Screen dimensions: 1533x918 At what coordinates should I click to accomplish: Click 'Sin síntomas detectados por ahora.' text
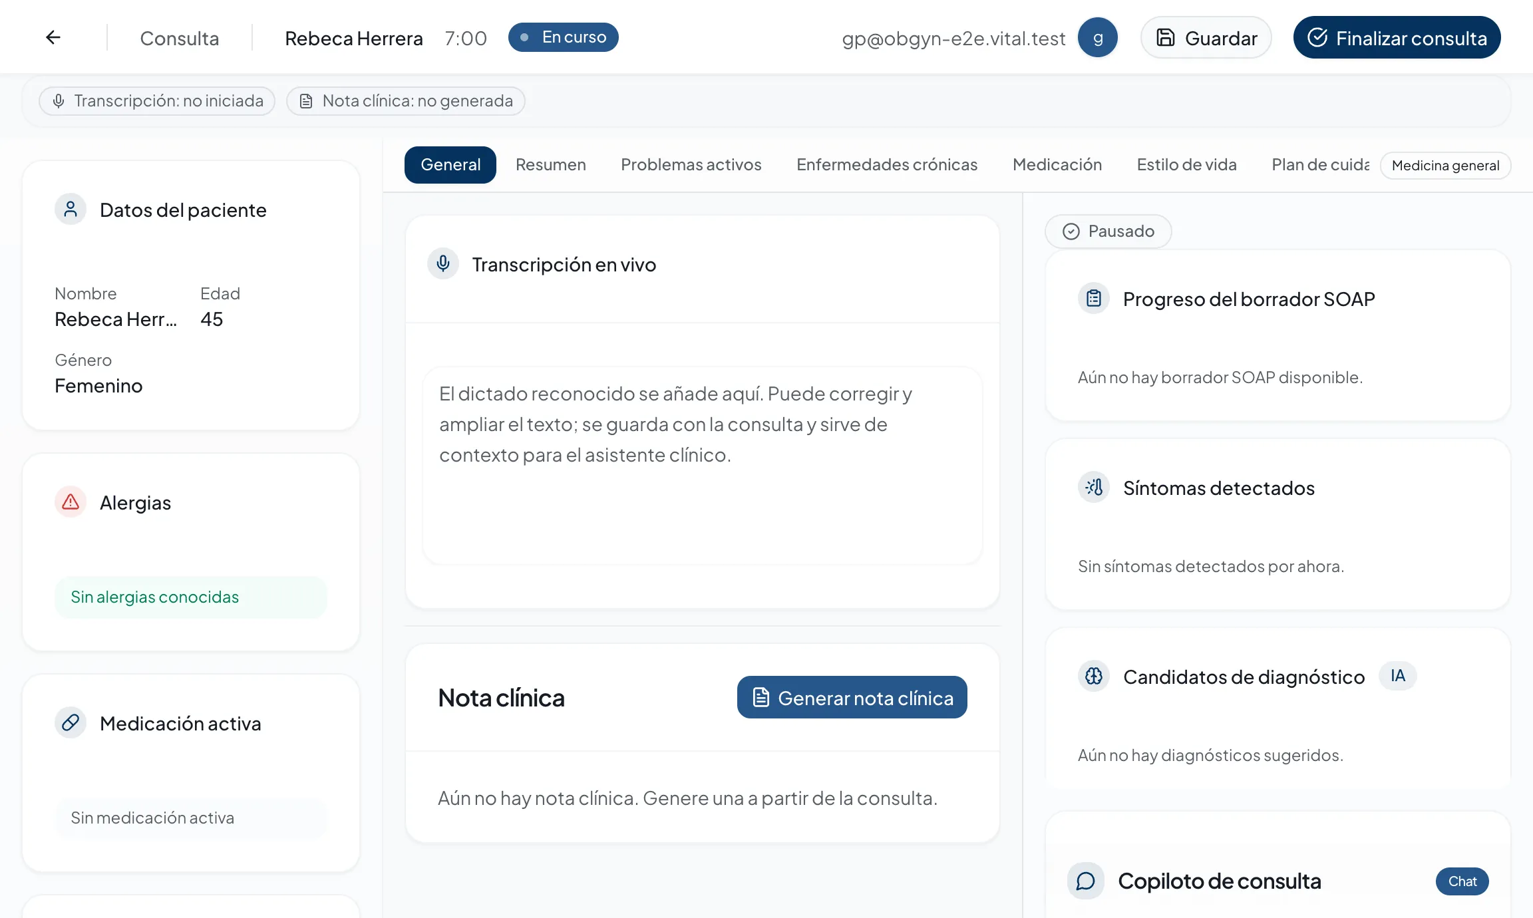pos(1211,567)
